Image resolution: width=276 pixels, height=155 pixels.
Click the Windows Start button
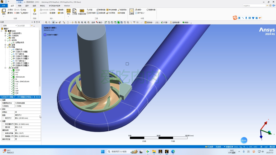103,151
